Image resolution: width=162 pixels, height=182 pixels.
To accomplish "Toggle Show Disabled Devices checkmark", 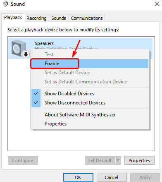I will coord(36,94).
